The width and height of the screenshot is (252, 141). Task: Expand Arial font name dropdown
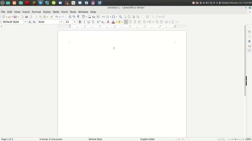pyautogui.click(x=61, y=22)
